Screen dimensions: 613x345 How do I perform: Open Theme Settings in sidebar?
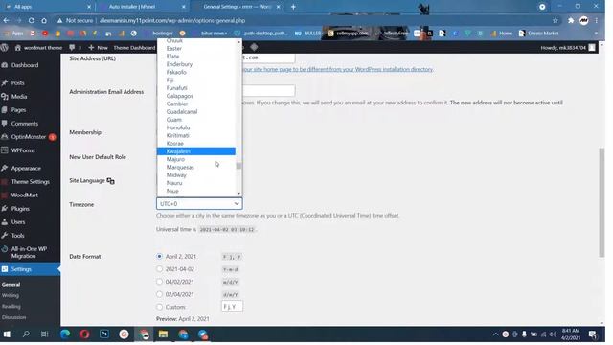30,181
